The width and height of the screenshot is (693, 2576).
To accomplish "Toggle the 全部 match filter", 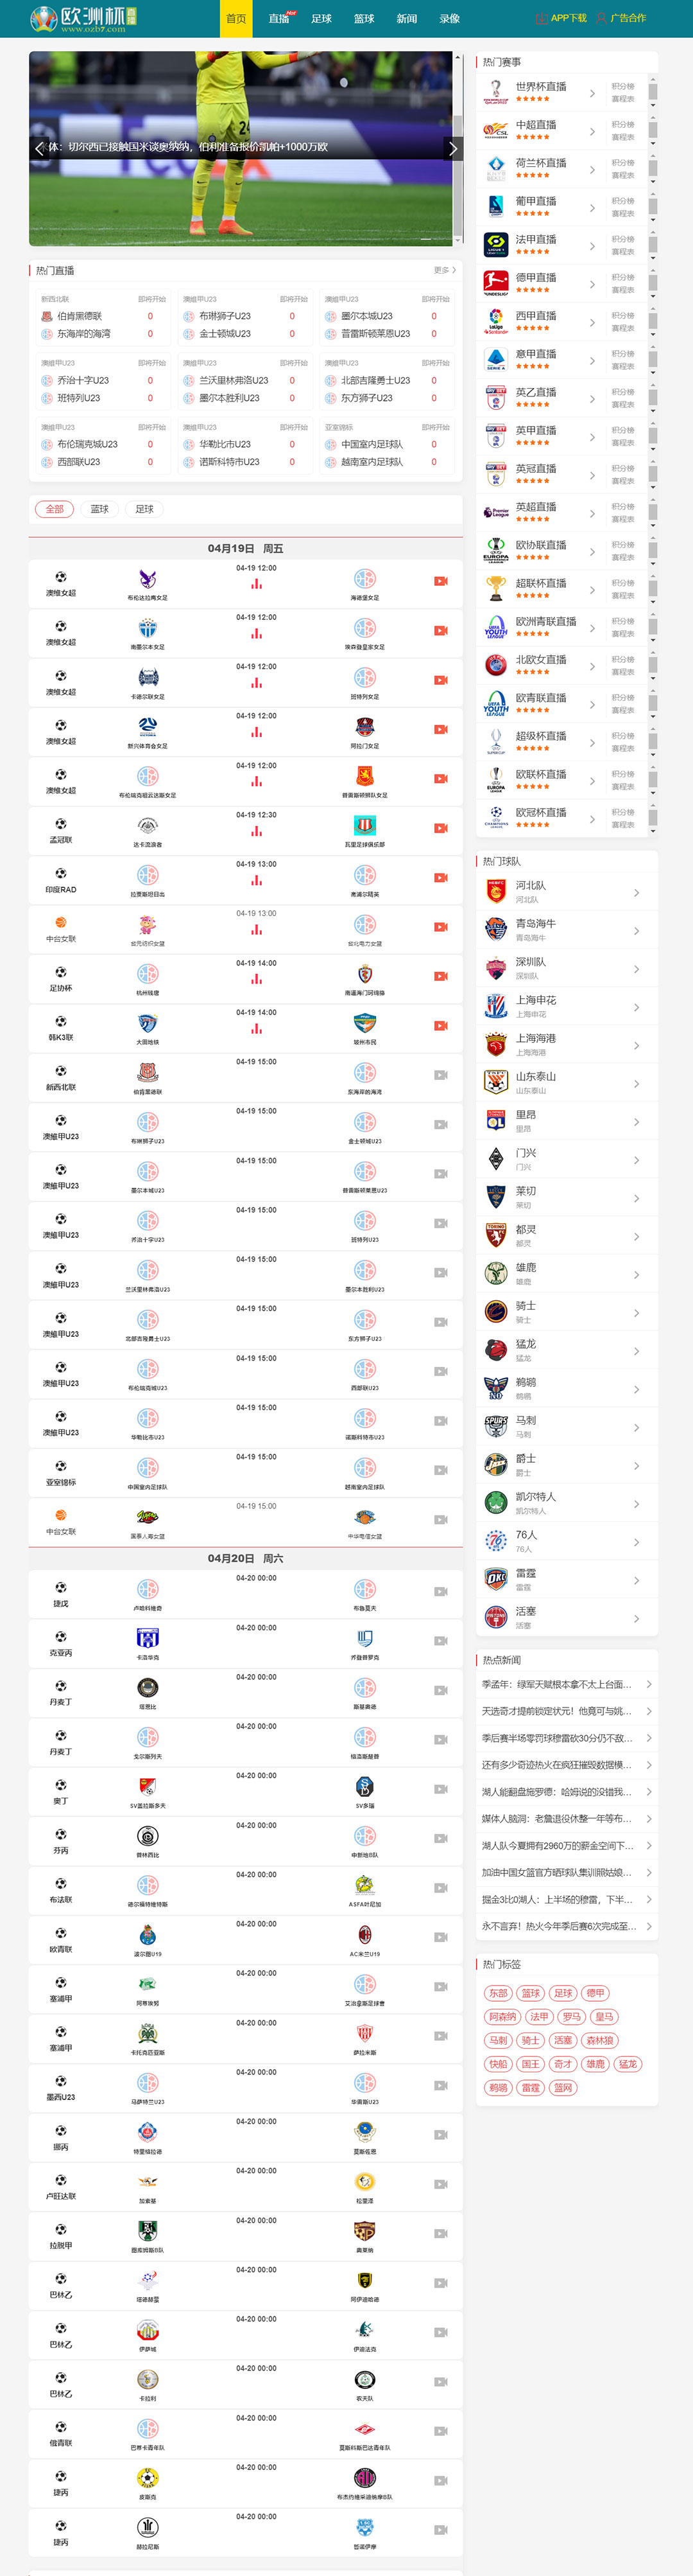I will tap(57, 509).
